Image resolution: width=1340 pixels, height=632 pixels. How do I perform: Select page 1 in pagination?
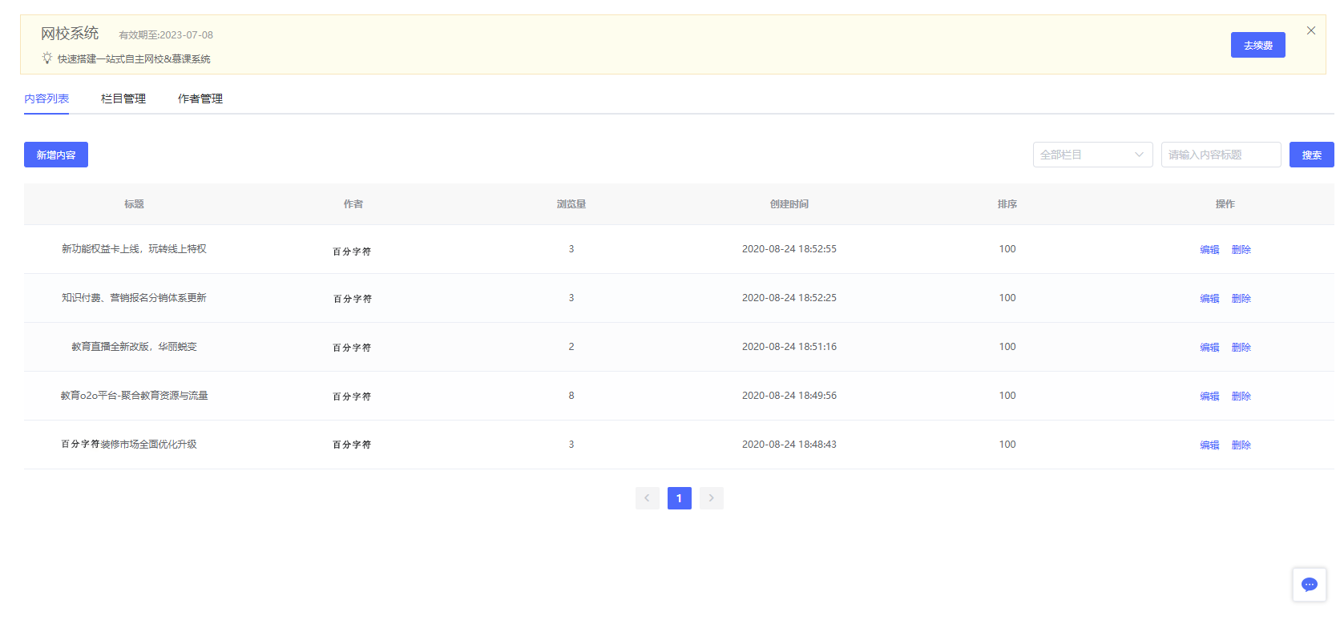[x=679, y=498]
